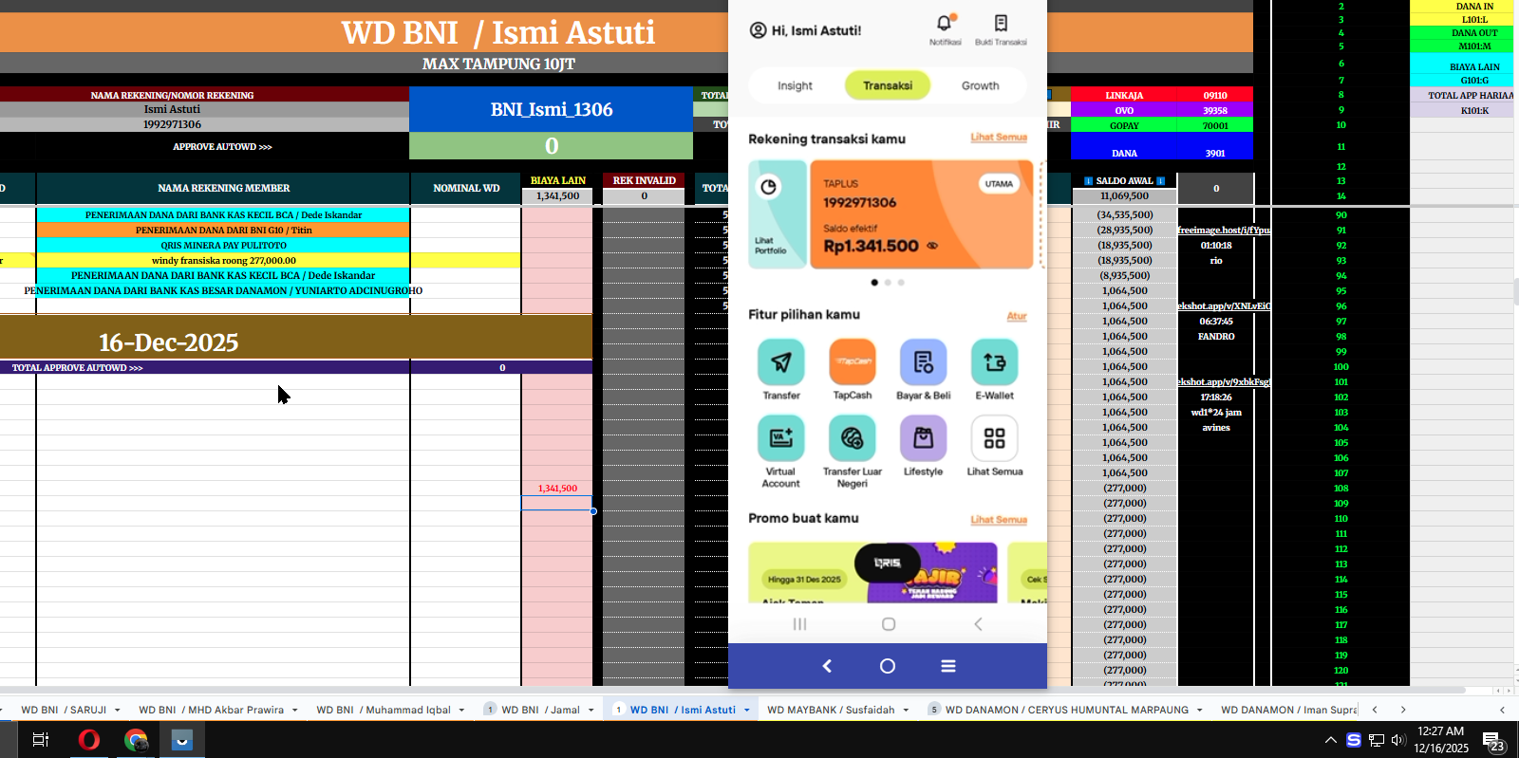Viewport: 1519px width, 758px height.
Task: Tap the Android recent apps button
Action: [x=800, y=624]
